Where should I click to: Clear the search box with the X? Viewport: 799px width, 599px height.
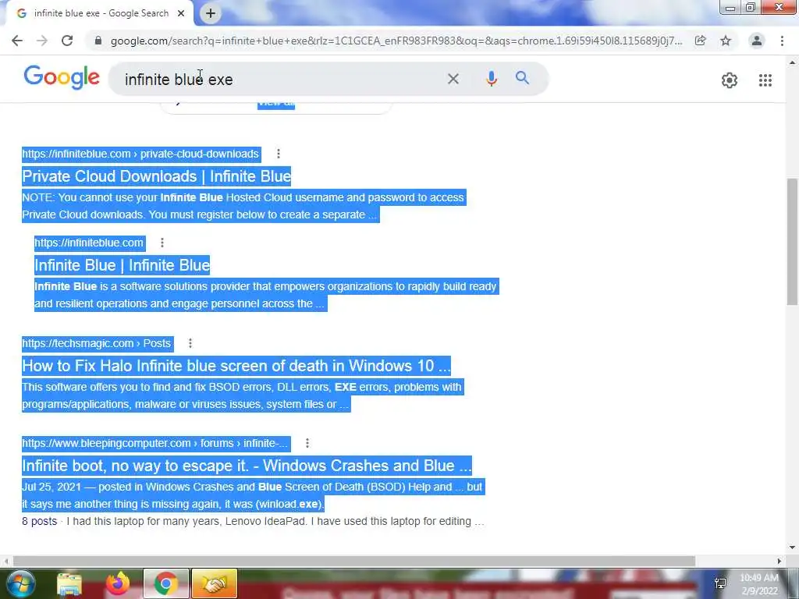click(453, 79)
